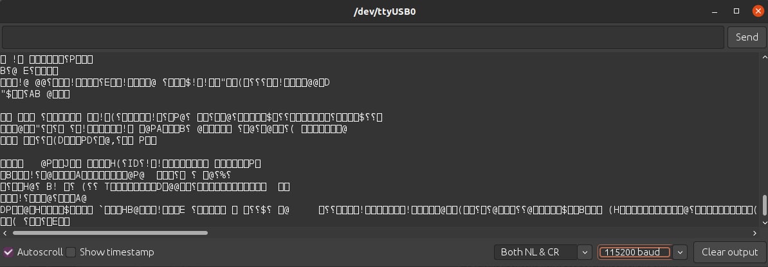
Task: Click the arrow beside the line-ending box
Action: [x=584, y=252]
